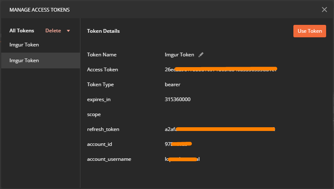
Task: Click the 'account_id' field label
Action: [x=99, y=144]
